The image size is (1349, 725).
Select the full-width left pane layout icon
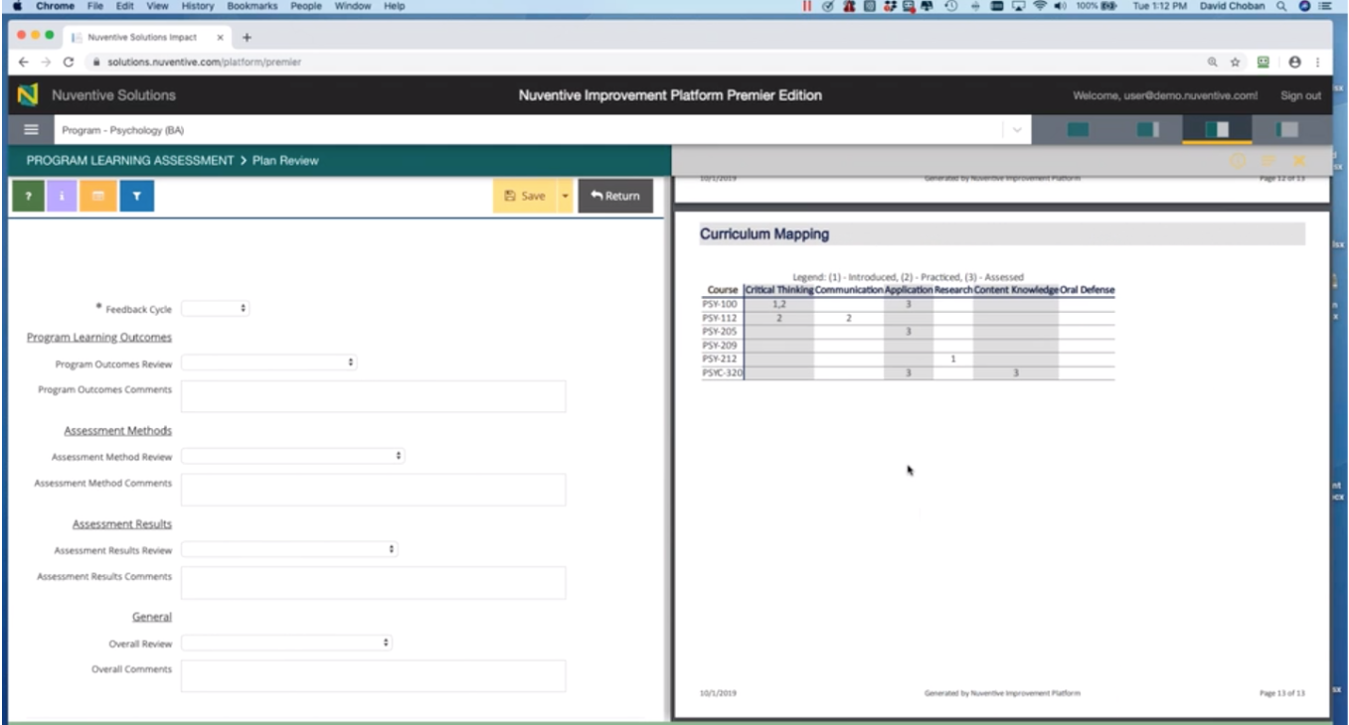(x=1078, y=130)
